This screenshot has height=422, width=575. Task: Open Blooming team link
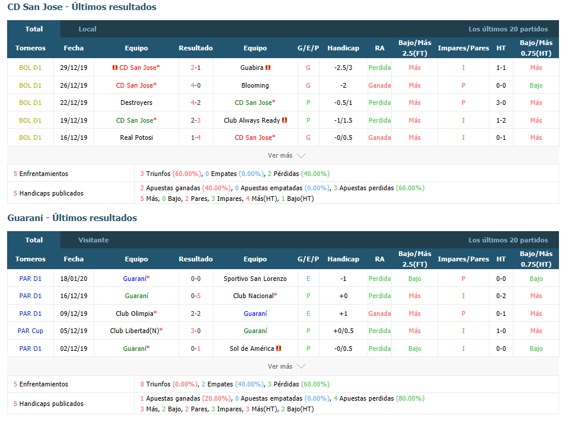pos(255,85)
